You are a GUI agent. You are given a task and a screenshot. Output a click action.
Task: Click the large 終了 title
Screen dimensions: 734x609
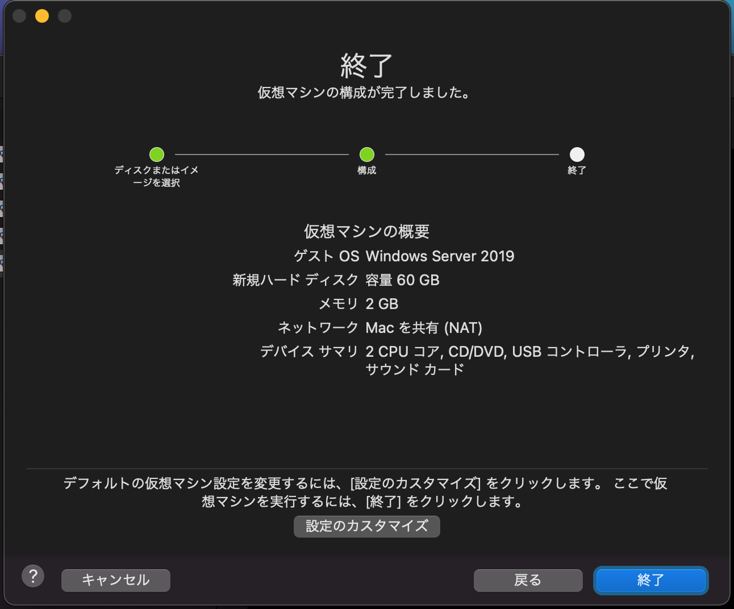[x=366, y=66]
